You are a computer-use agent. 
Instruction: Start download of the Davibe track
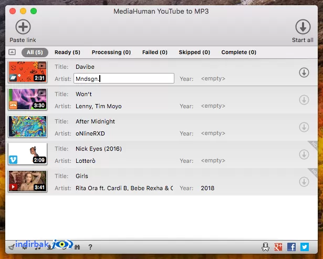(x=304, y=72)
